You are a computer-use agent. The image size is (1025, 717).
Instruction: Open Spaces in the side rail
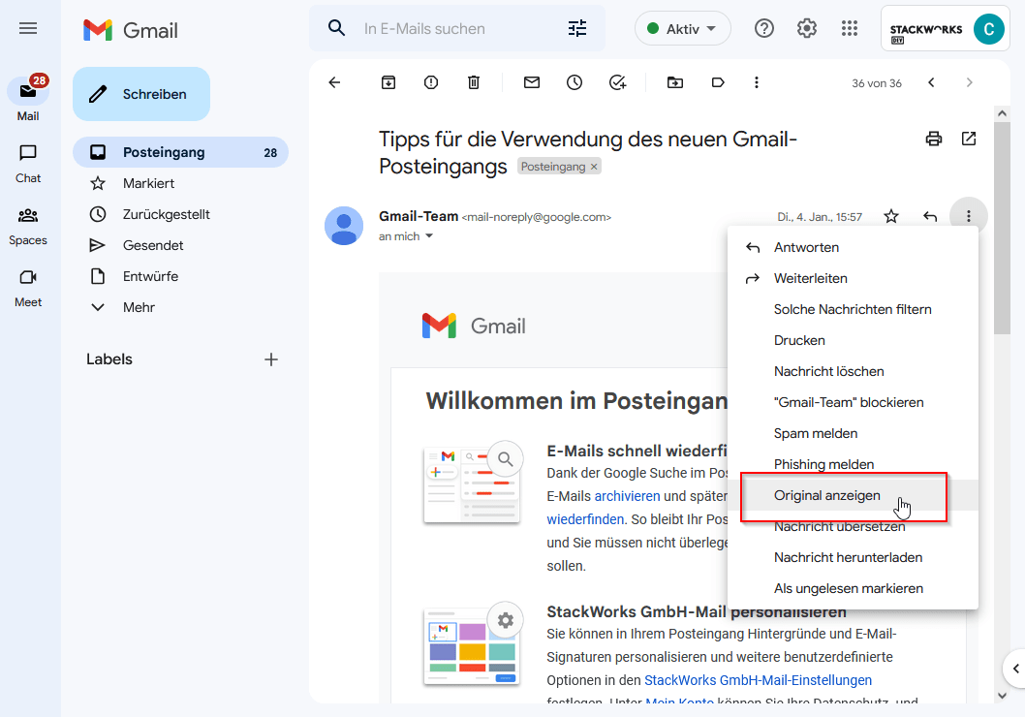(28, 226)
